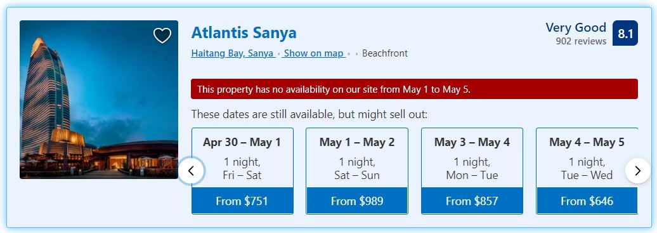Click the From $751 price button
This screenshot has height=233, width=657.
pos(242,201)
